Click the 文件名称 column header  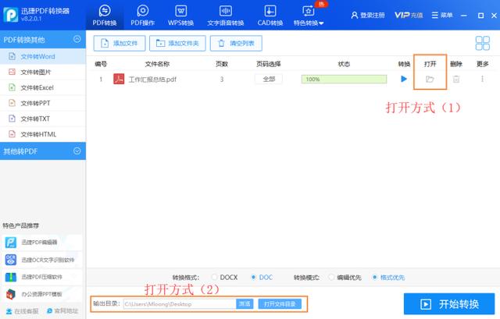pos(157,64)
